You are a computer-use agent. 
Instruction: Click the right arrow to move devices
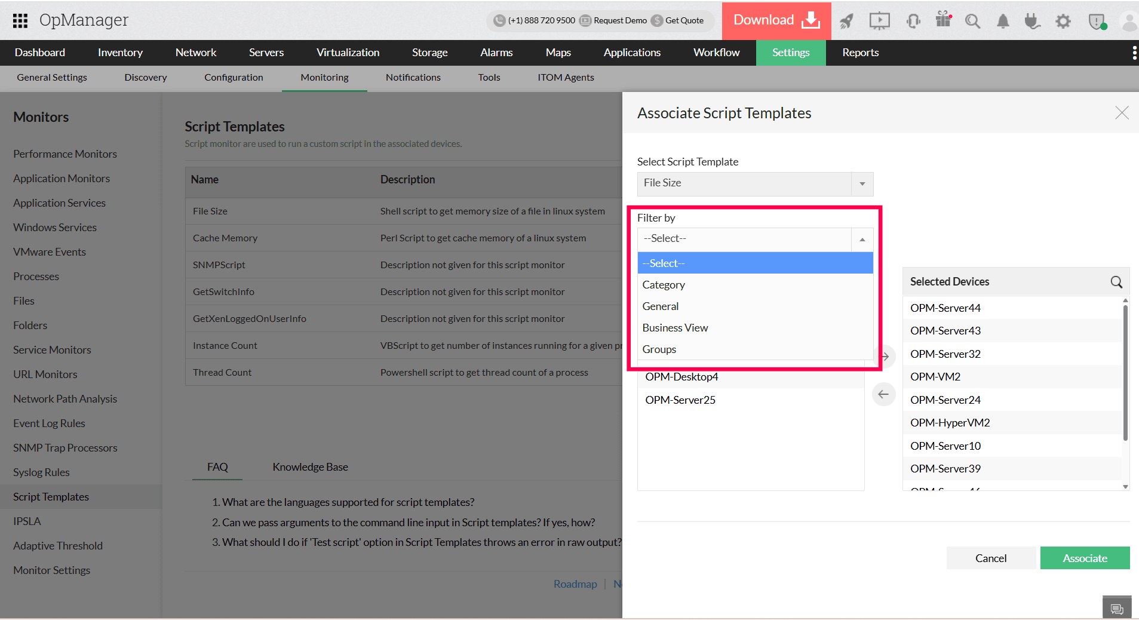[x=885, y=357]
